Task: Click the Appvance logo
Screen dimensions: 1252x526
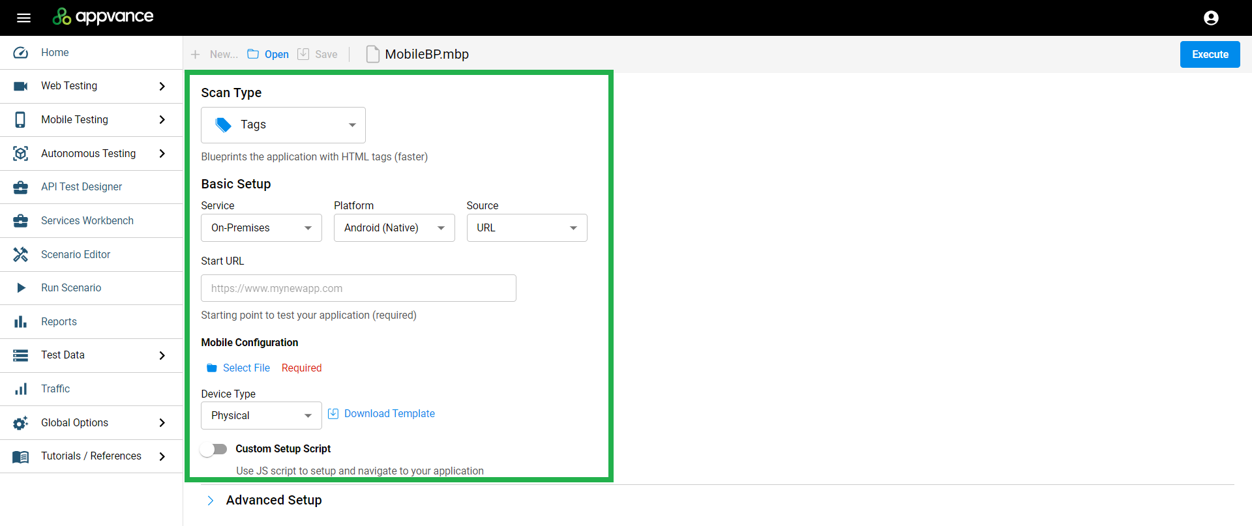Action: pyautogui.click(x=103, y=16)
